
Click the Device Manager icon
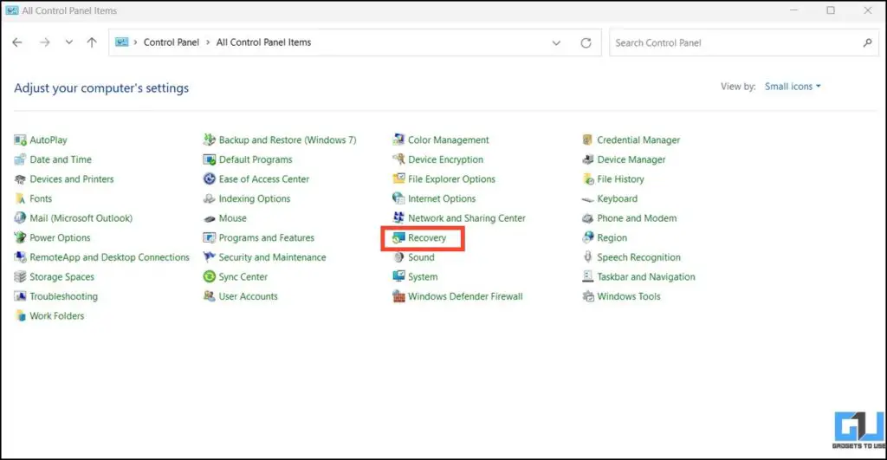pos(587,160)
